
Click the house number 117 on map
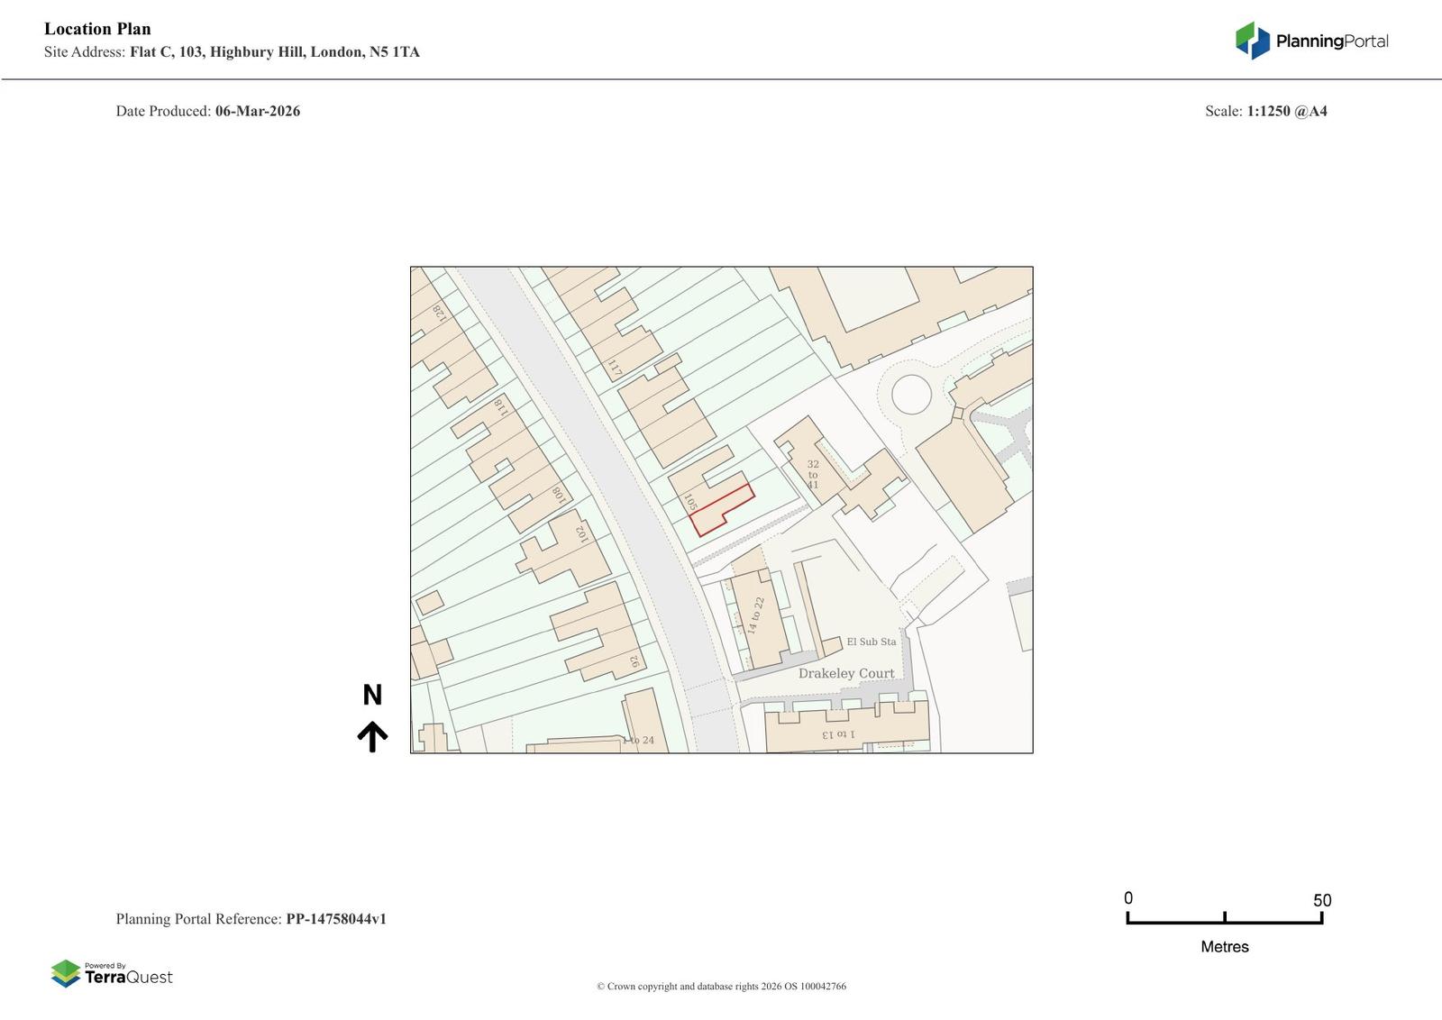(x=615, y=369)
